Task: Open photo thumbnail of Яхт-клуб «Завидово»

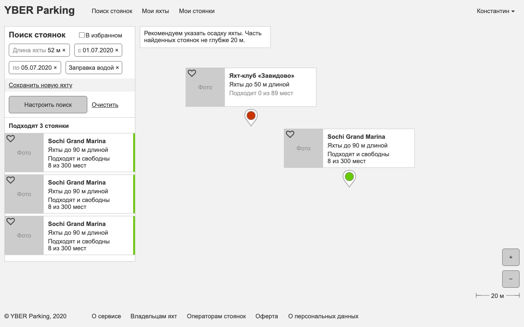Action: [205, 87]
